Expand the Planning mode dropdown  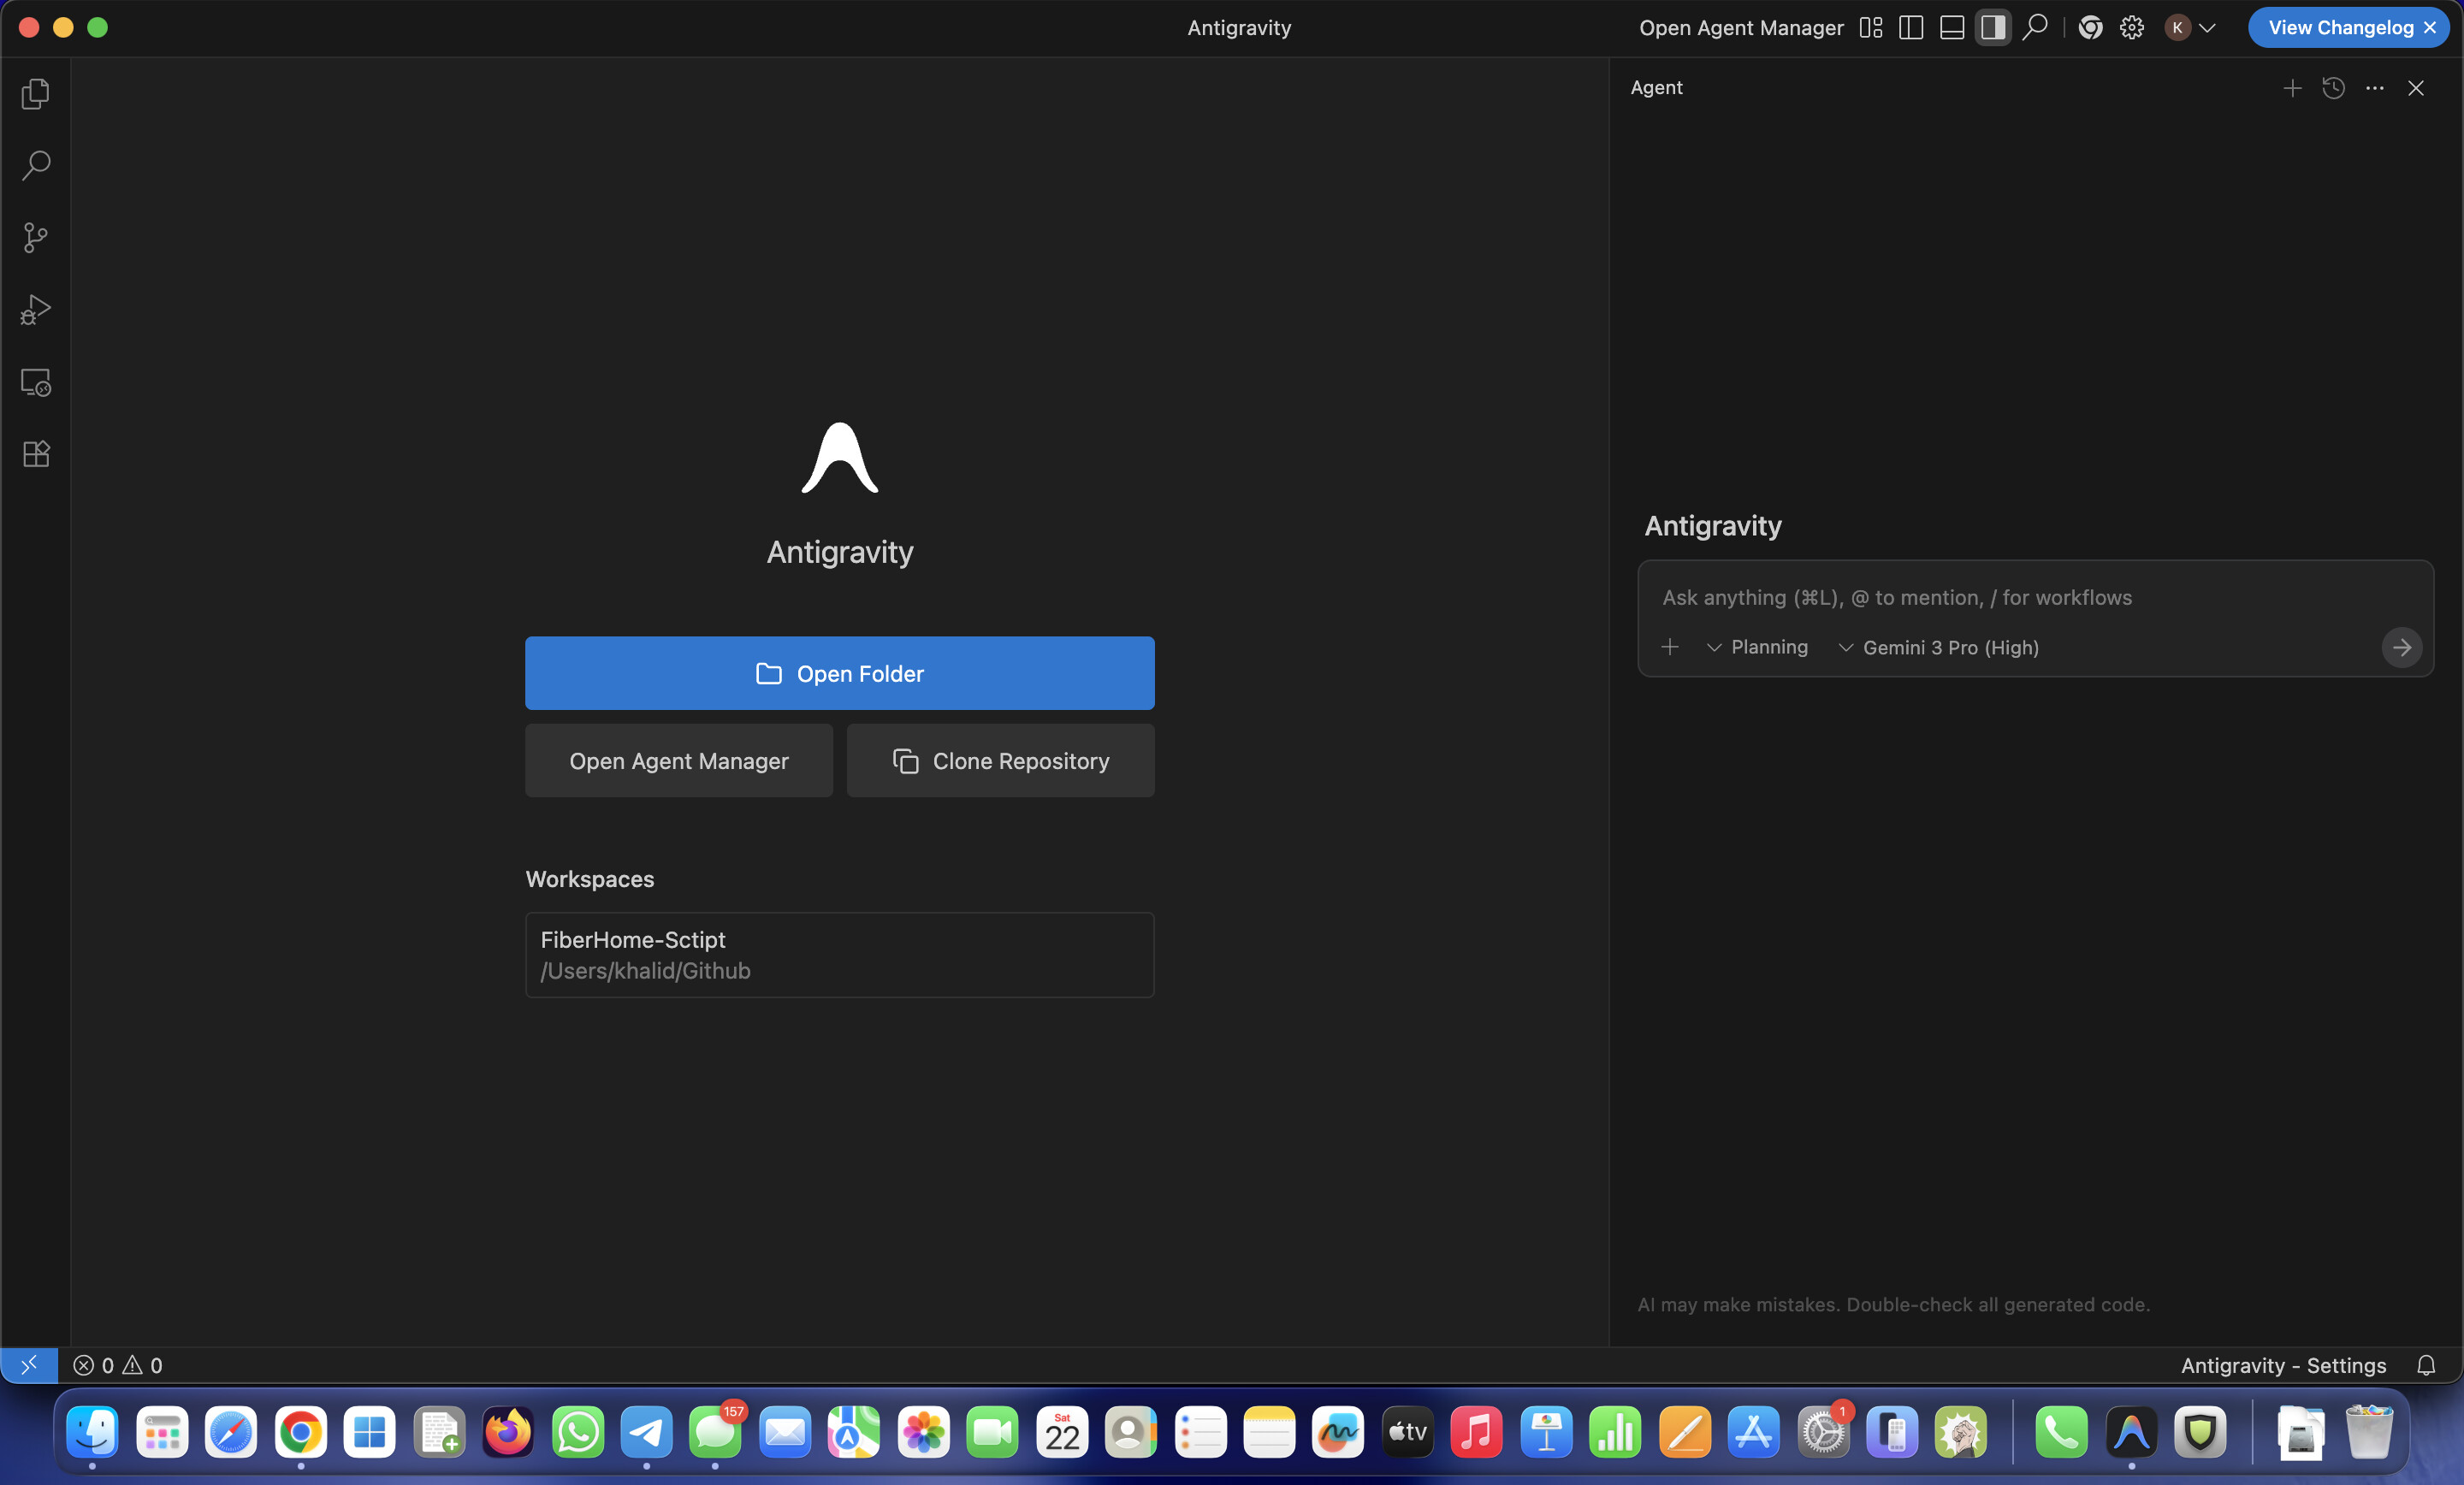pyautogui.click(x=1758, y=648)
